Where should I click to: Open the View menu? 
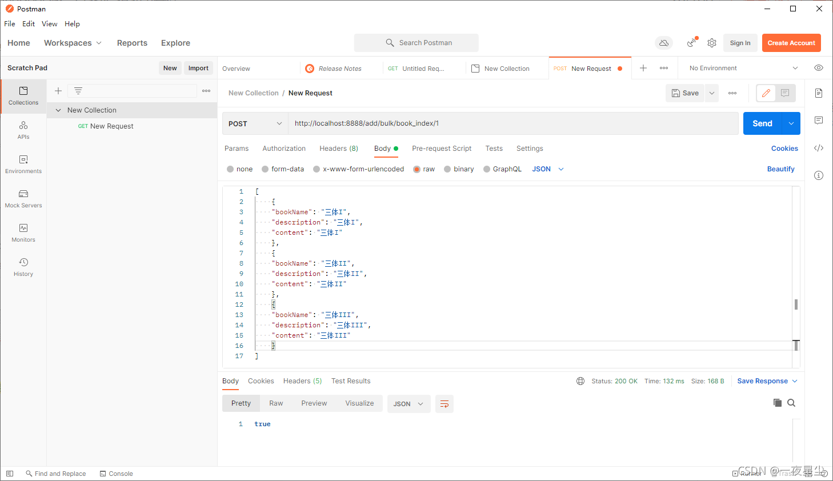coord(50,24)
